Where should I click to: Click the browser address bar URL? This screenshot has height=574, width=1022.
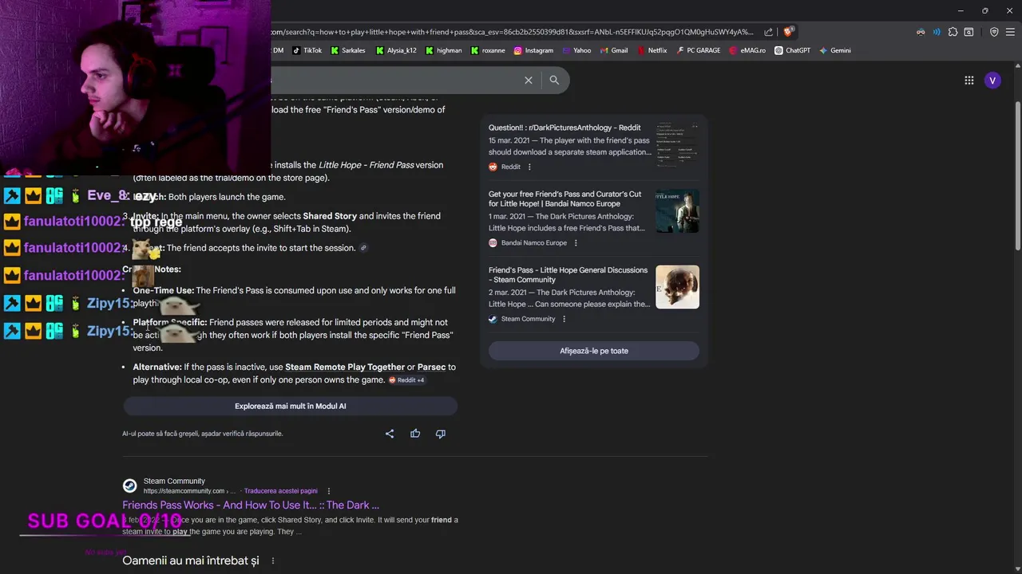point(512,32)
